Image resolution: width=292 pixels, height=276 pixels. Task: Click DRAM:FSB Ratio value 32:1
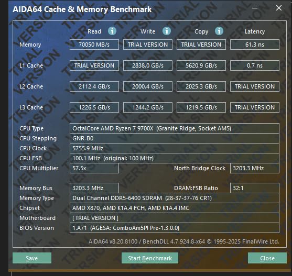point(255,188)
